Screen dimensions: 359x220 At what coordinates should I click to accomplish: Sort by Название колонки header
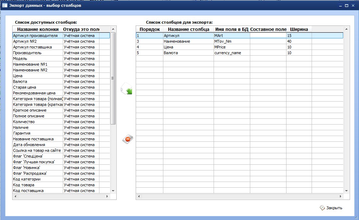pos(38,29)
